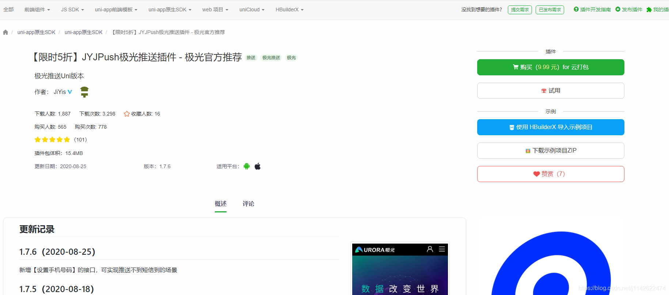Click the 赞赏 (7) button
Image resolution: width=669 pixels, height=295 pixels.
point(551,174)
